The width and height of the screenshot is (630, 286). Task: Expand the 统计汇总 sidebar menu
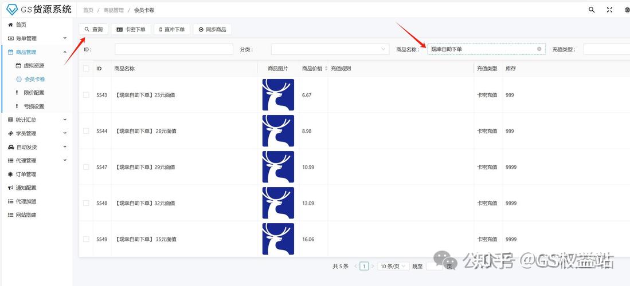tap(37, 120)
